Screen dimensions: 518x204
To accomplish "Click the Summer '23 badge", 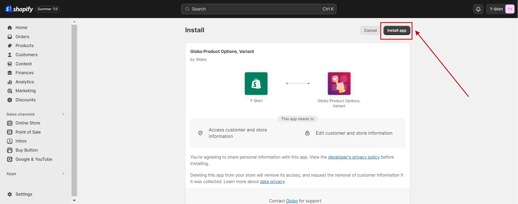I will tap(47, 9).
